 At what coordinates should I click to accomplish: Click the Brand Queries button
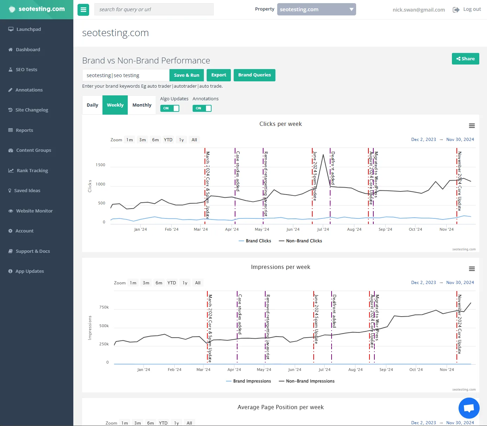(254, 75)
